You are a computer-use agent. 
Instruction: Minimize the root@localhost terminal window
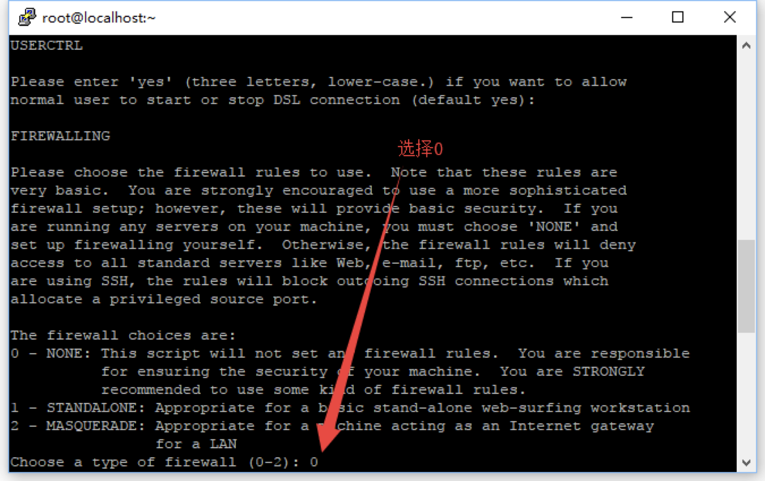pyautogui.click(x=626, y=17)
